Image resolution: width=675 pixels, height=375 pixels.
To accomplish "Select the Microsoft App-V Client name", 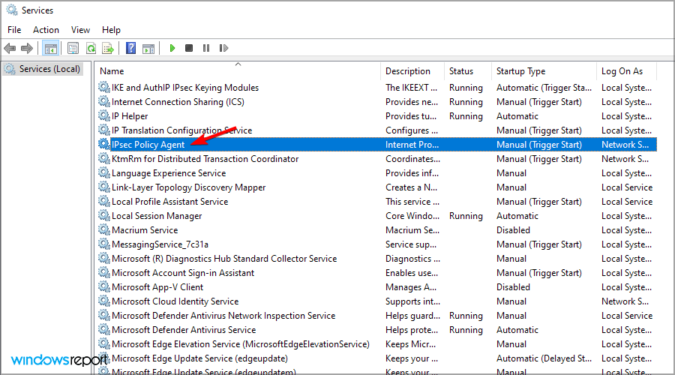I will (157, 287).
